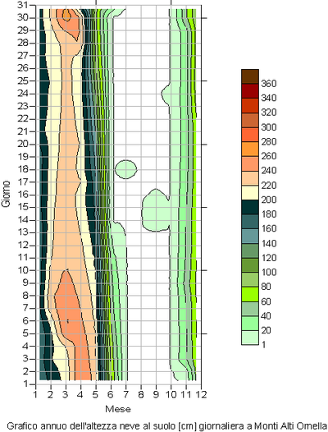Select the teal legend swatch between 160 and 180

[x=250, y=222]
